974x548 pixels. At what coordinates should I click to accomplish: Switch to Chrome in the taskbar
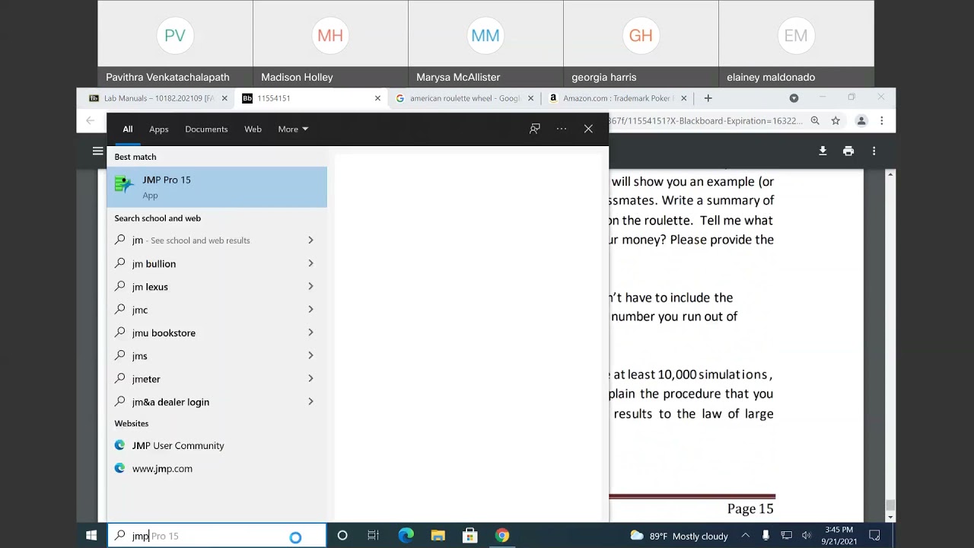pos(502,536)
